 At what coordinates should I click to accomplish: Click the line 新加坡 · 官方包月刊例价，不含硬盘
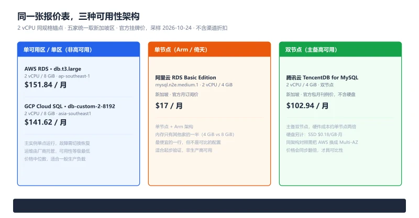click(321, 95)
